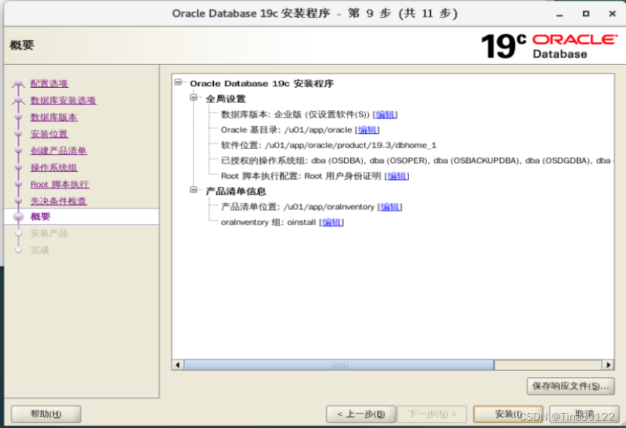Collapse the 全局设置 tree section
Image resolution: width=626 pixels, height=428 pixels.
pyautogui.click(x=193, y=97)
